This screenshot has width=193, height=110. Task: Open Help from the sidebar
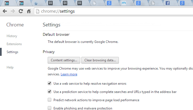tap(10, 67)
